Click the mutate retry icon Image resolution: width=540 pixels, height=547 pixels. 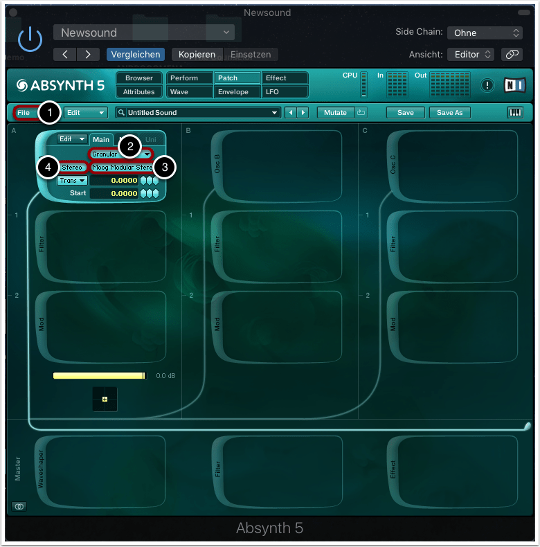click(x=361, y=113)
